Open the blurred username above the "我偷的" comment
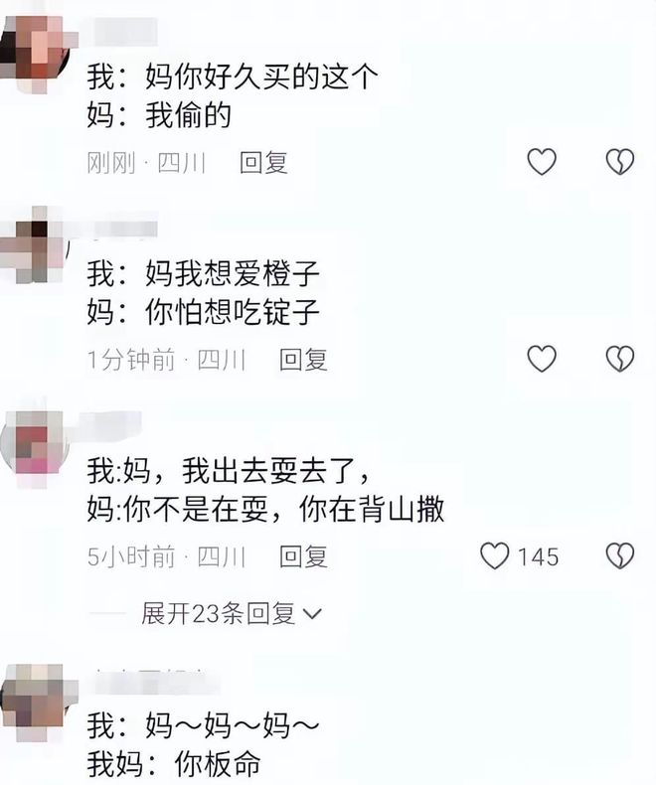 coord(125,32)
